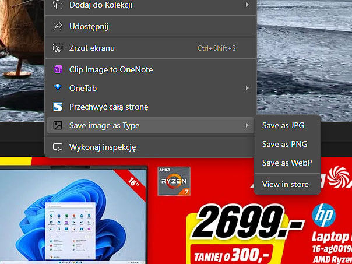352x264 pixels.
Task: Click the AMD Ryzen 7 badge
Action: [x=174, y=181]
